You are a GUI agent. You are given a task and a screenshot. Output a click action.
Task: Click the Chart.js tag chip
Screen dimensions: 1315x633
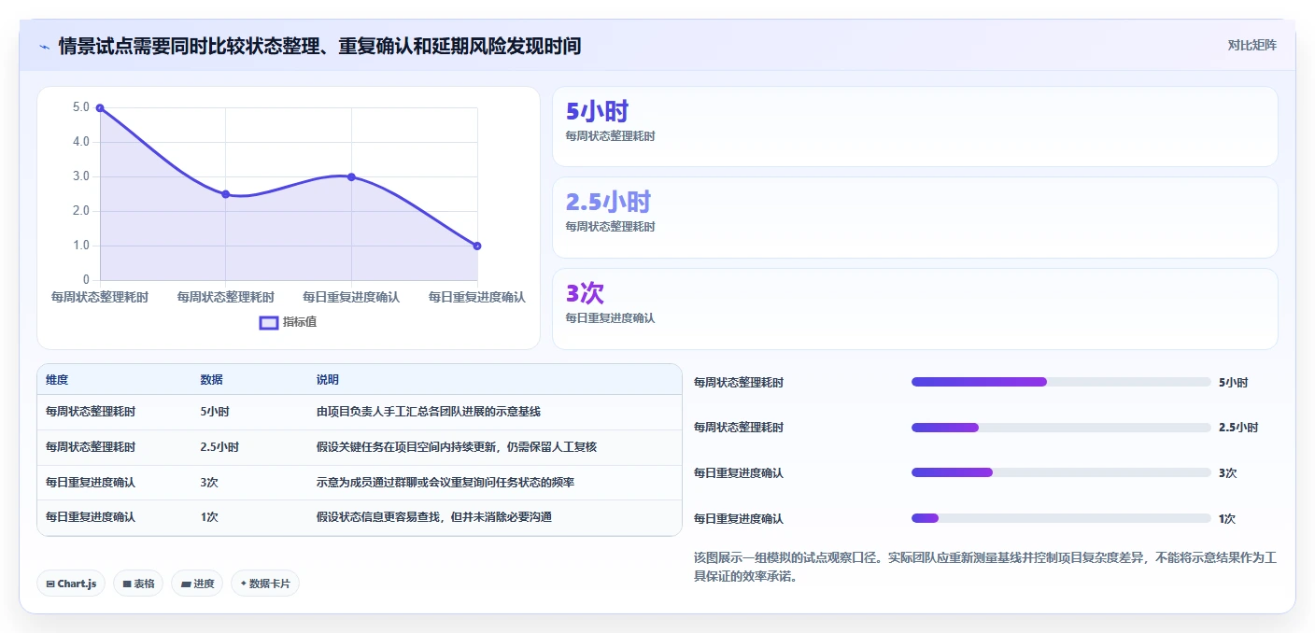point(72,584)
